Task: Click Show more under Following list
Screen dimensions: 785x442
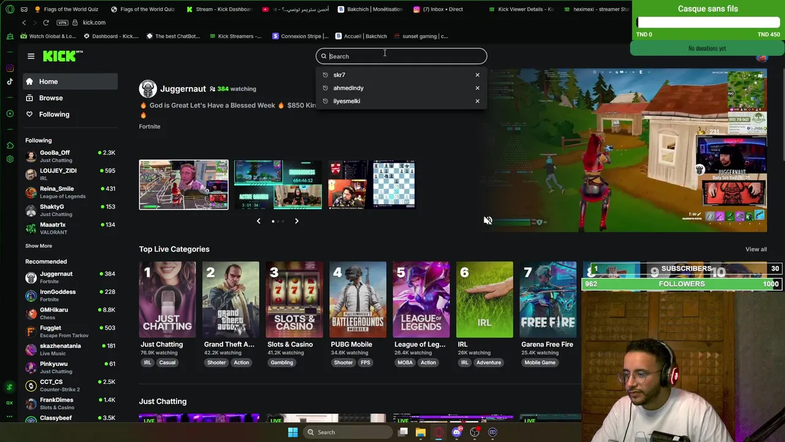Action: coord(39,246)
